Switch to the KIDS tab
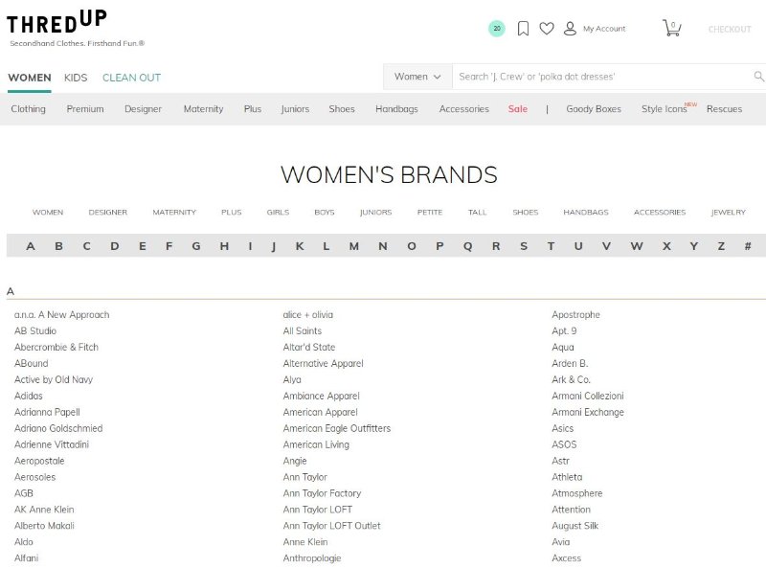The height and width of the screenshot is (568, 766). pos(76,78)
